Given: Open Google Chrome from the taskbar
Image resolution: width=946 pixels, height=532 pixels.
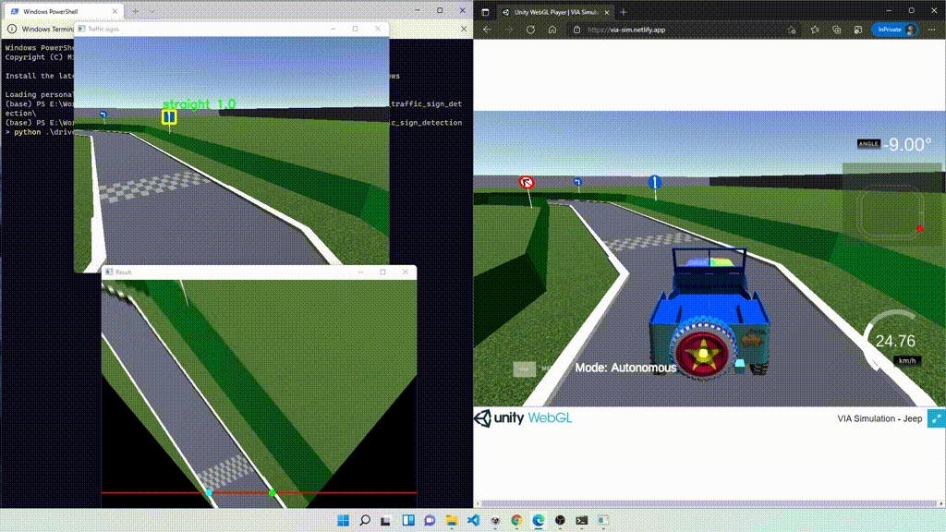Looking at the screenshot, I should click(515, 519).
